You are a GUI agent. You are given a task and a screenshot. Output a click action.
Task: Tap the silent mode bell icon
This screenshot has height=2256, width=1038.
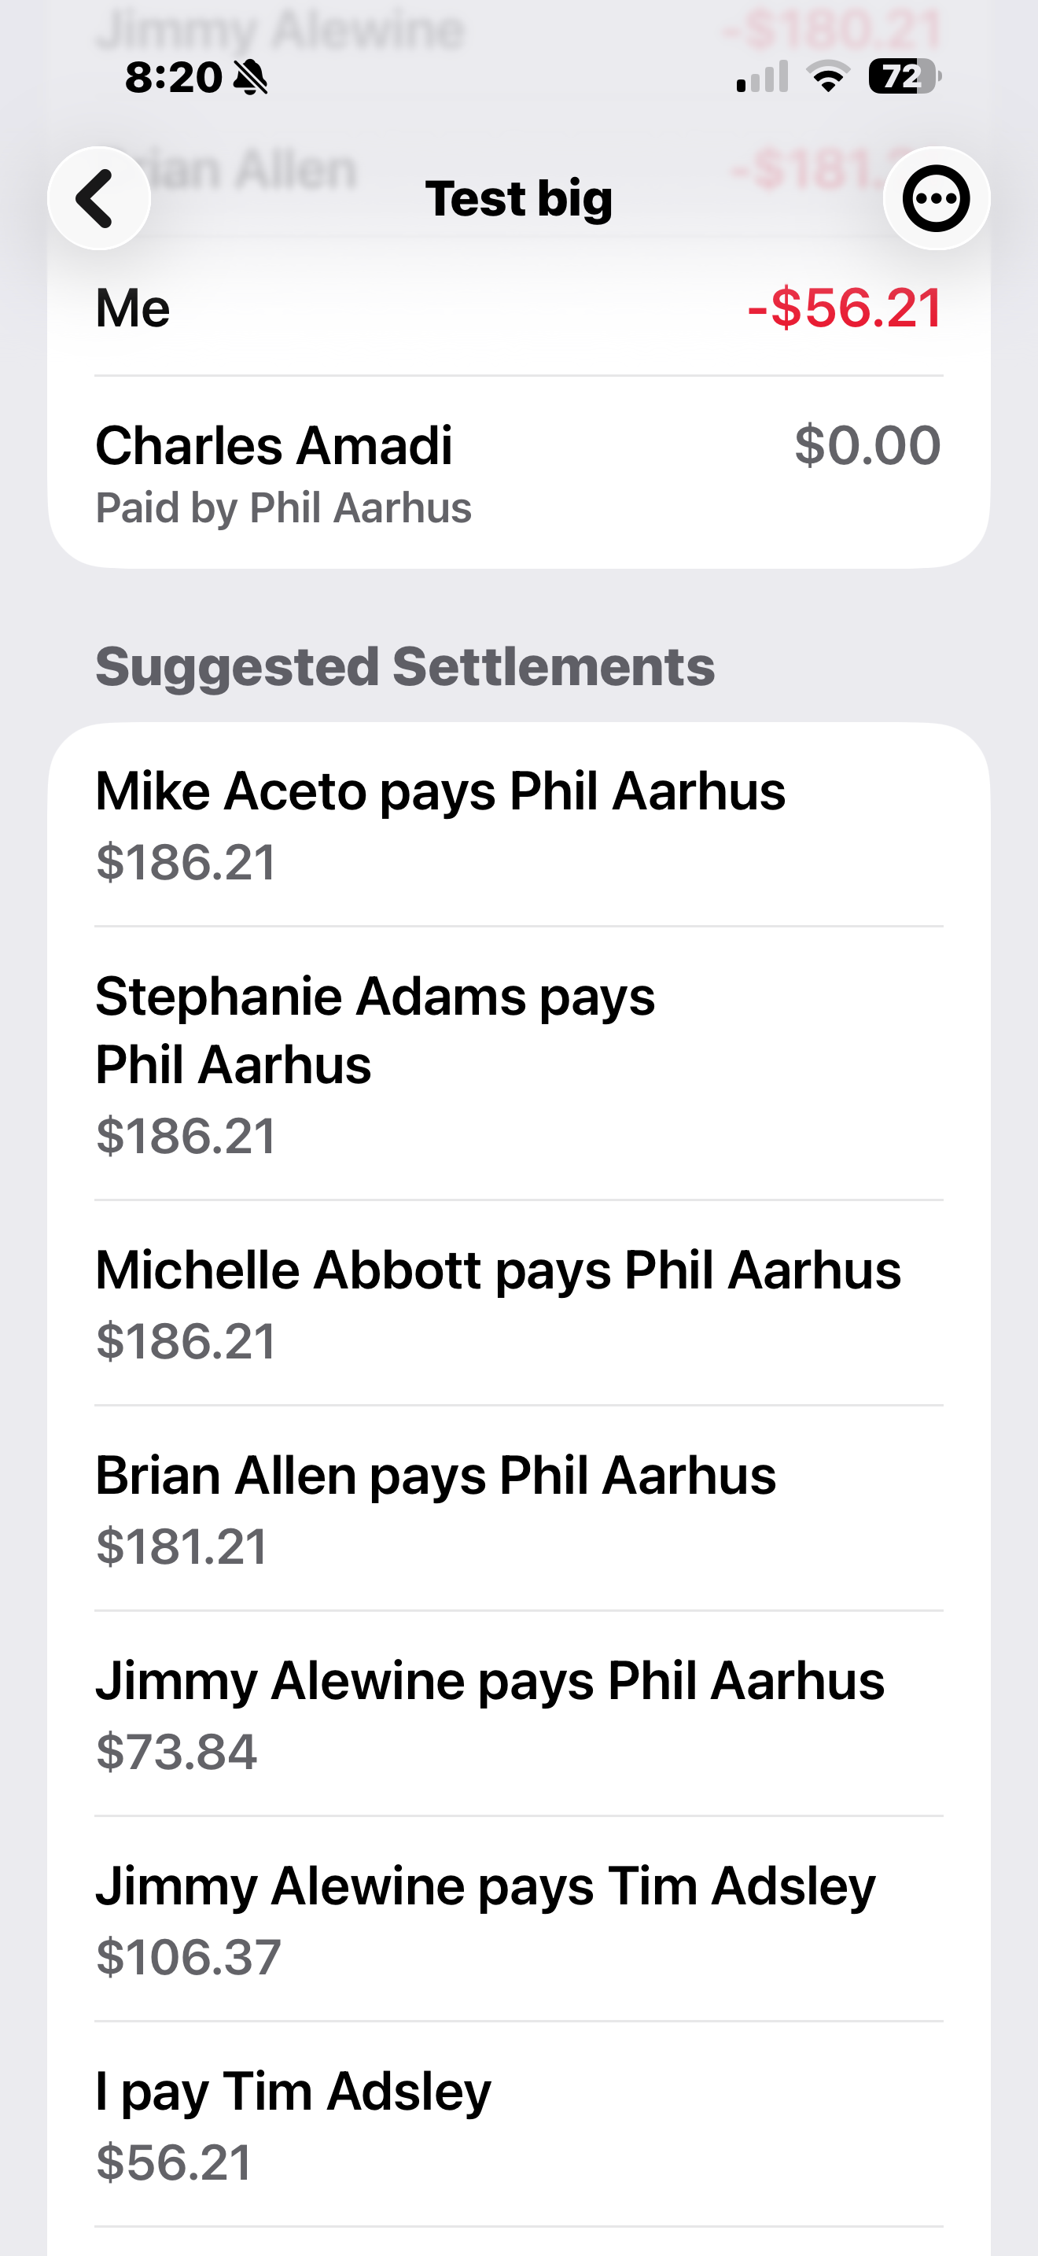(x=251, y=78)
